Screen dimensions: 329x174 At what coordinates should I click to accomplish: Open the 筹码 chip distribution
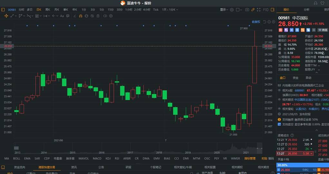click(x=272, y=159)
